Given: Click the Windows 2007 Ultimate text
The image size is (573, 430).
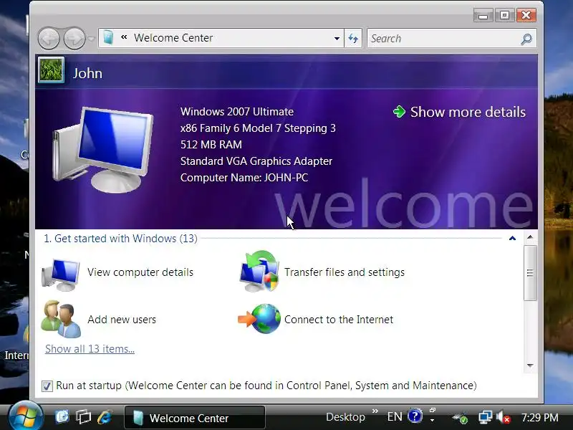Looking at the screenshot, I should pyautogui.click(x=237, y=112).
